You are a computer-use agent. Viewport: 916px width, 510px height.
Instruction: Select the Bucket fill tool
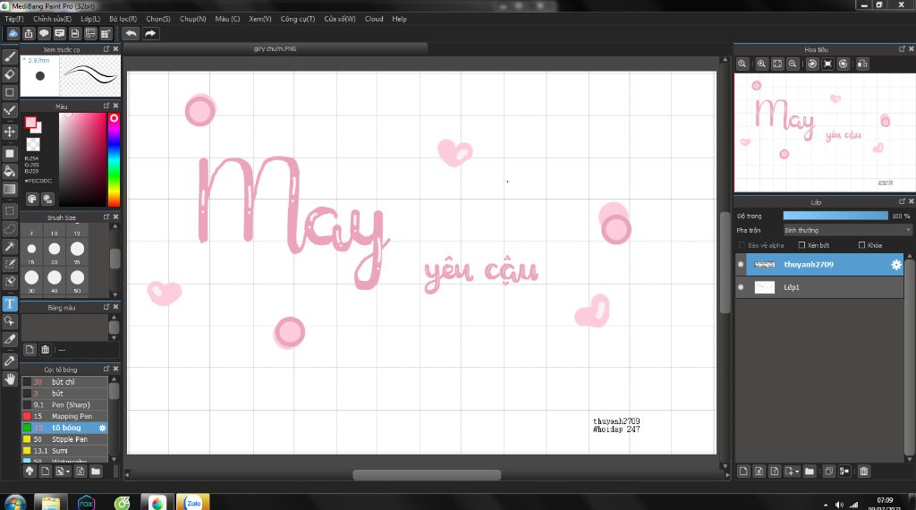pos(9,171)
